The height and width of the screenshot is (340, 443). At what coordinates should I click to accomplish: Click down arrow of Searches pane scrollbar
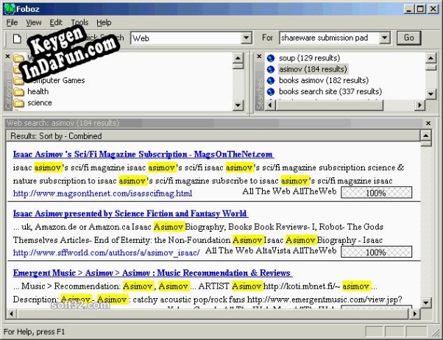[x=430, y=94]
